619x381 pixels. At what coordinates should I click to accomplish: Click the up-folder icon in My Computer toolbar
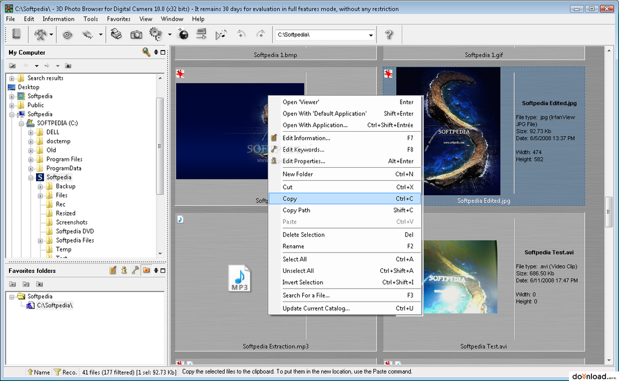click(x=12, y=65)
